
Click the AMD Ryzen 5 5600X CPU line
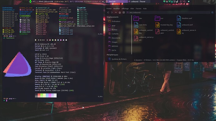coord(53,82)
